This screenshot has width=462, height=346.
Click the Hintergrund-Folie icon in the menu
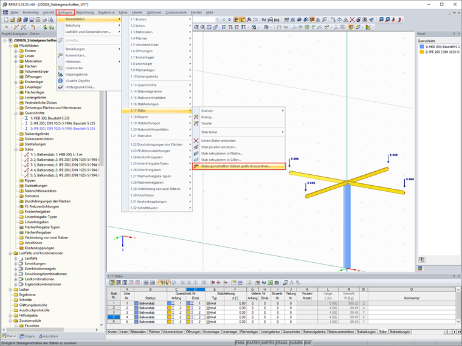(60, 87)
